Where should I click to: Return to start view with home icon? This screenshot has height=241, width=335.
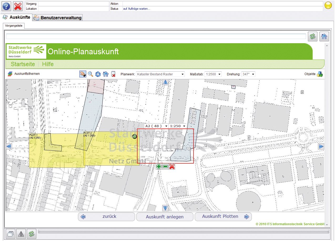[105, 74]
